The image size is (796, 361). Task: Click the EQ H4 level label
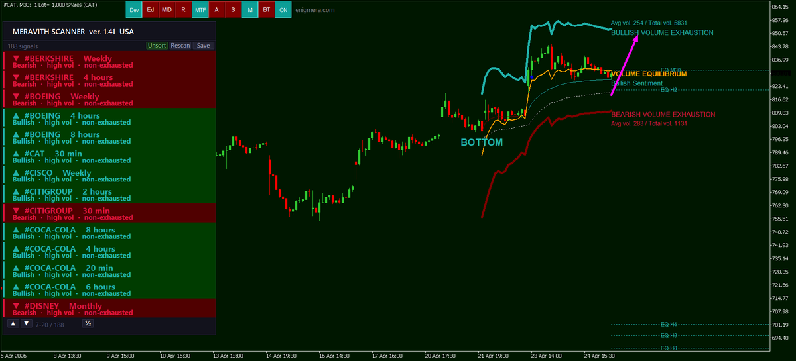point(669,325)
